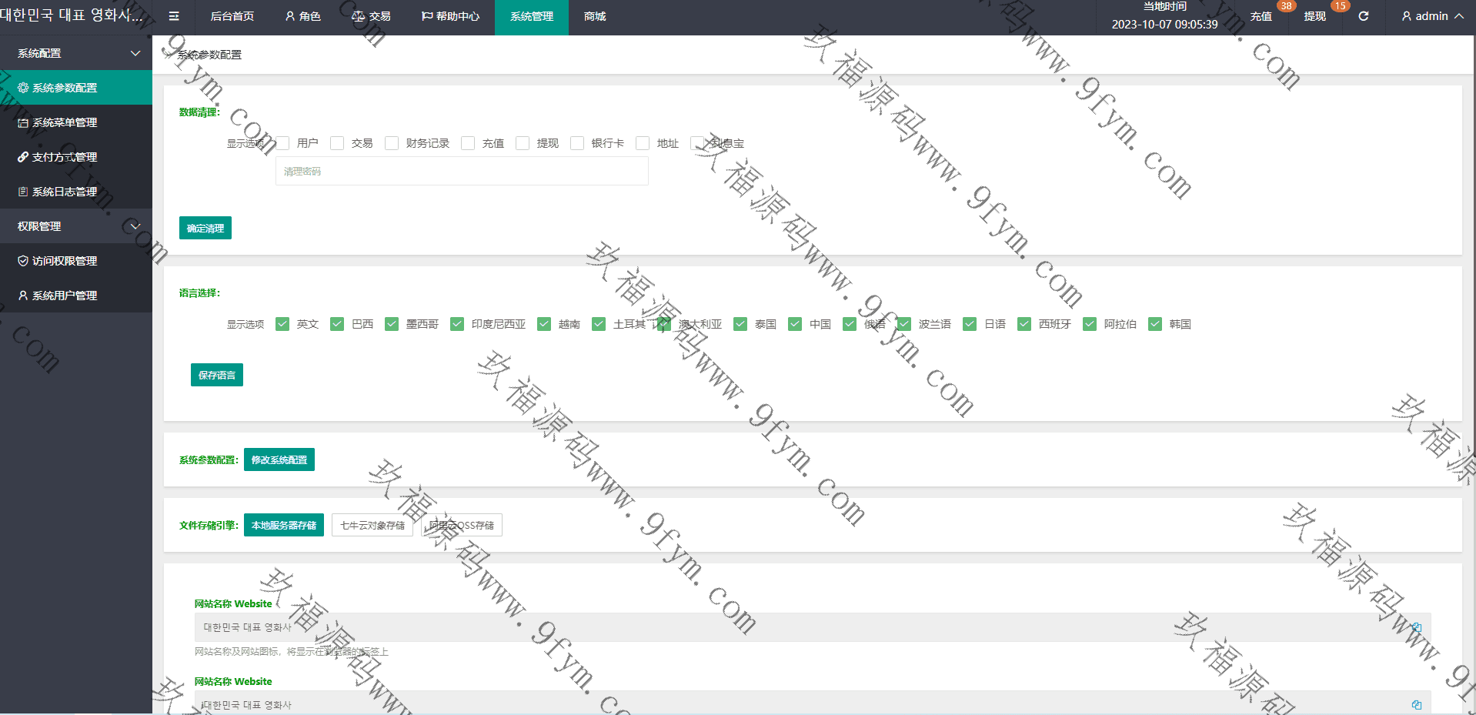Open the admin user dropdown

(1431, 16)
